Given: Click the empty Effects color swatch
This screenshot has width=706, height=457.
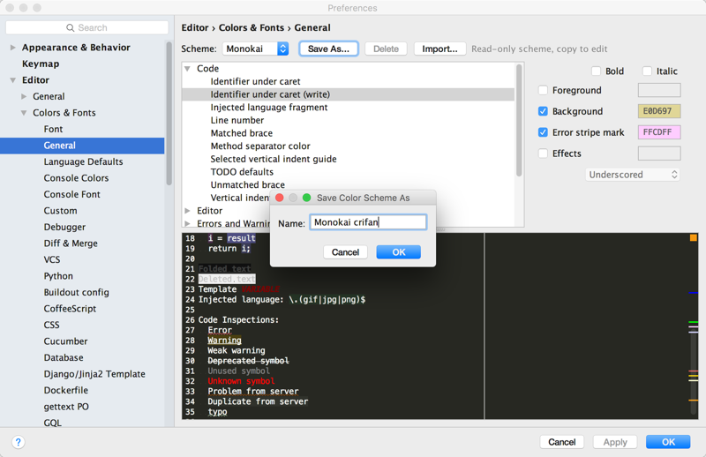Looking at the screenshot, I should pos(659,154).
